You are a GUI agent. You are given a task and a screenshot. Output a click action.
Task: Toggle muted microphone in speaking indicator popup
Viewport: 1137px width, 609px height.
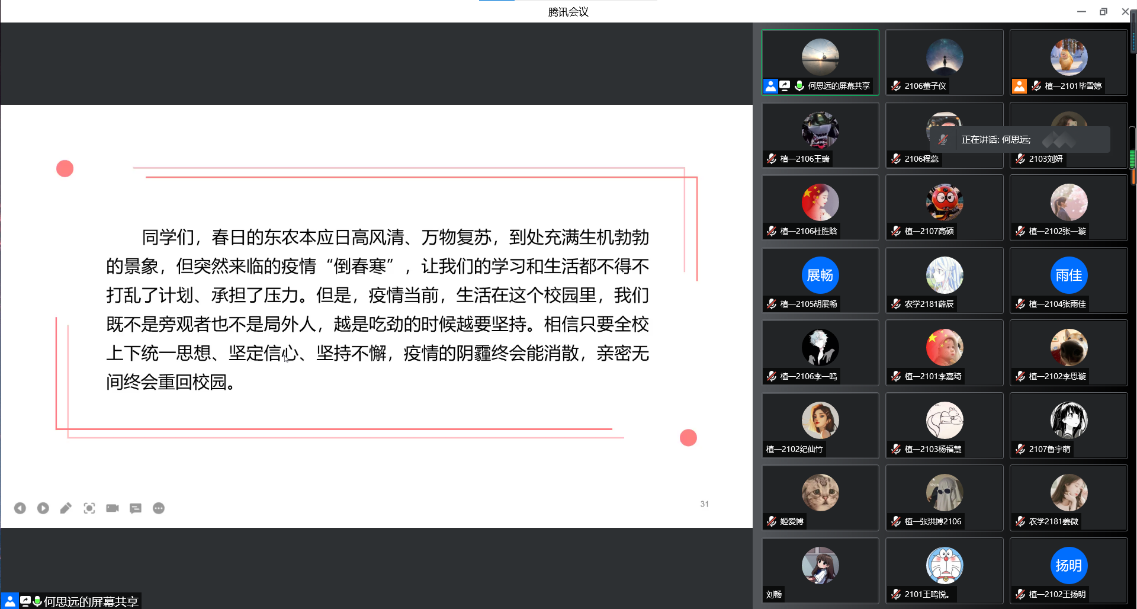click(943, 140)
